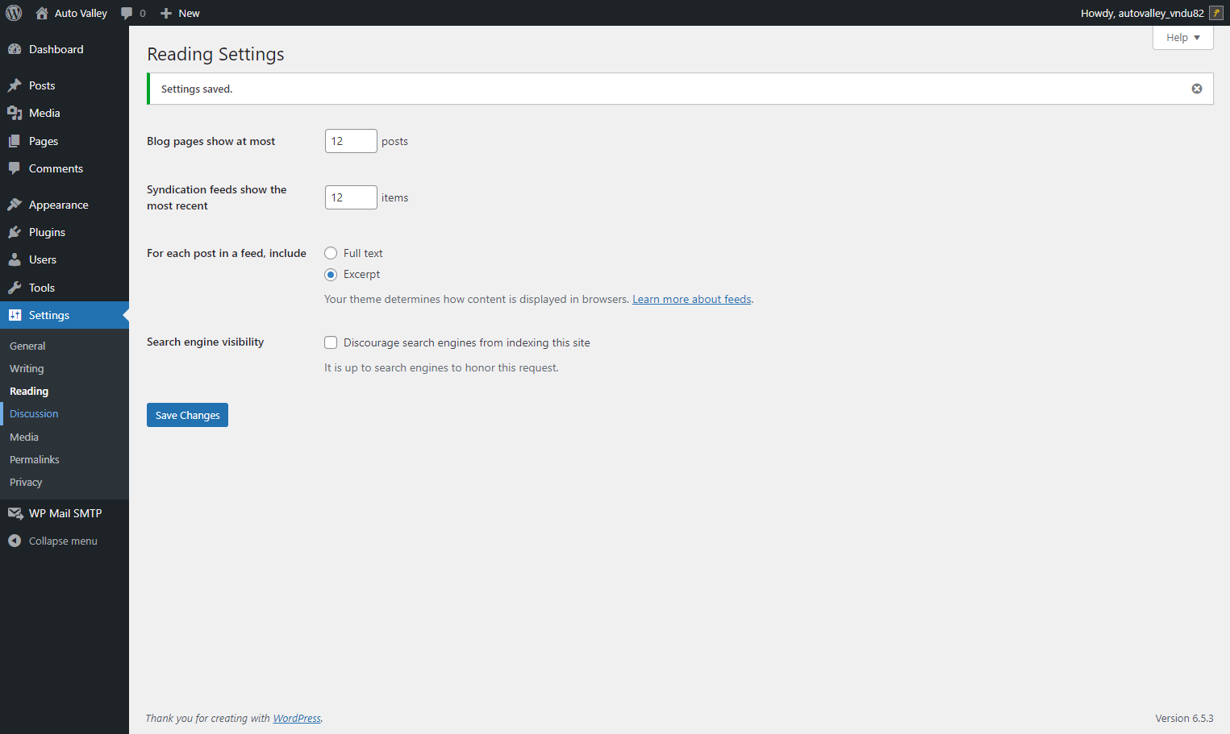Go to Privacy settings submenu
Viewport: 1230px width, 734px height.
click(x=26, y=482)
